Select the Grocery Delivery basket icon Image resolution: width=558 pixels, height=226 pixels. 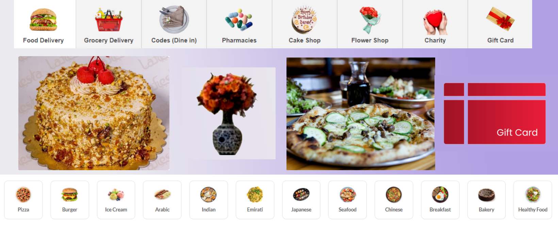point(109,20)
